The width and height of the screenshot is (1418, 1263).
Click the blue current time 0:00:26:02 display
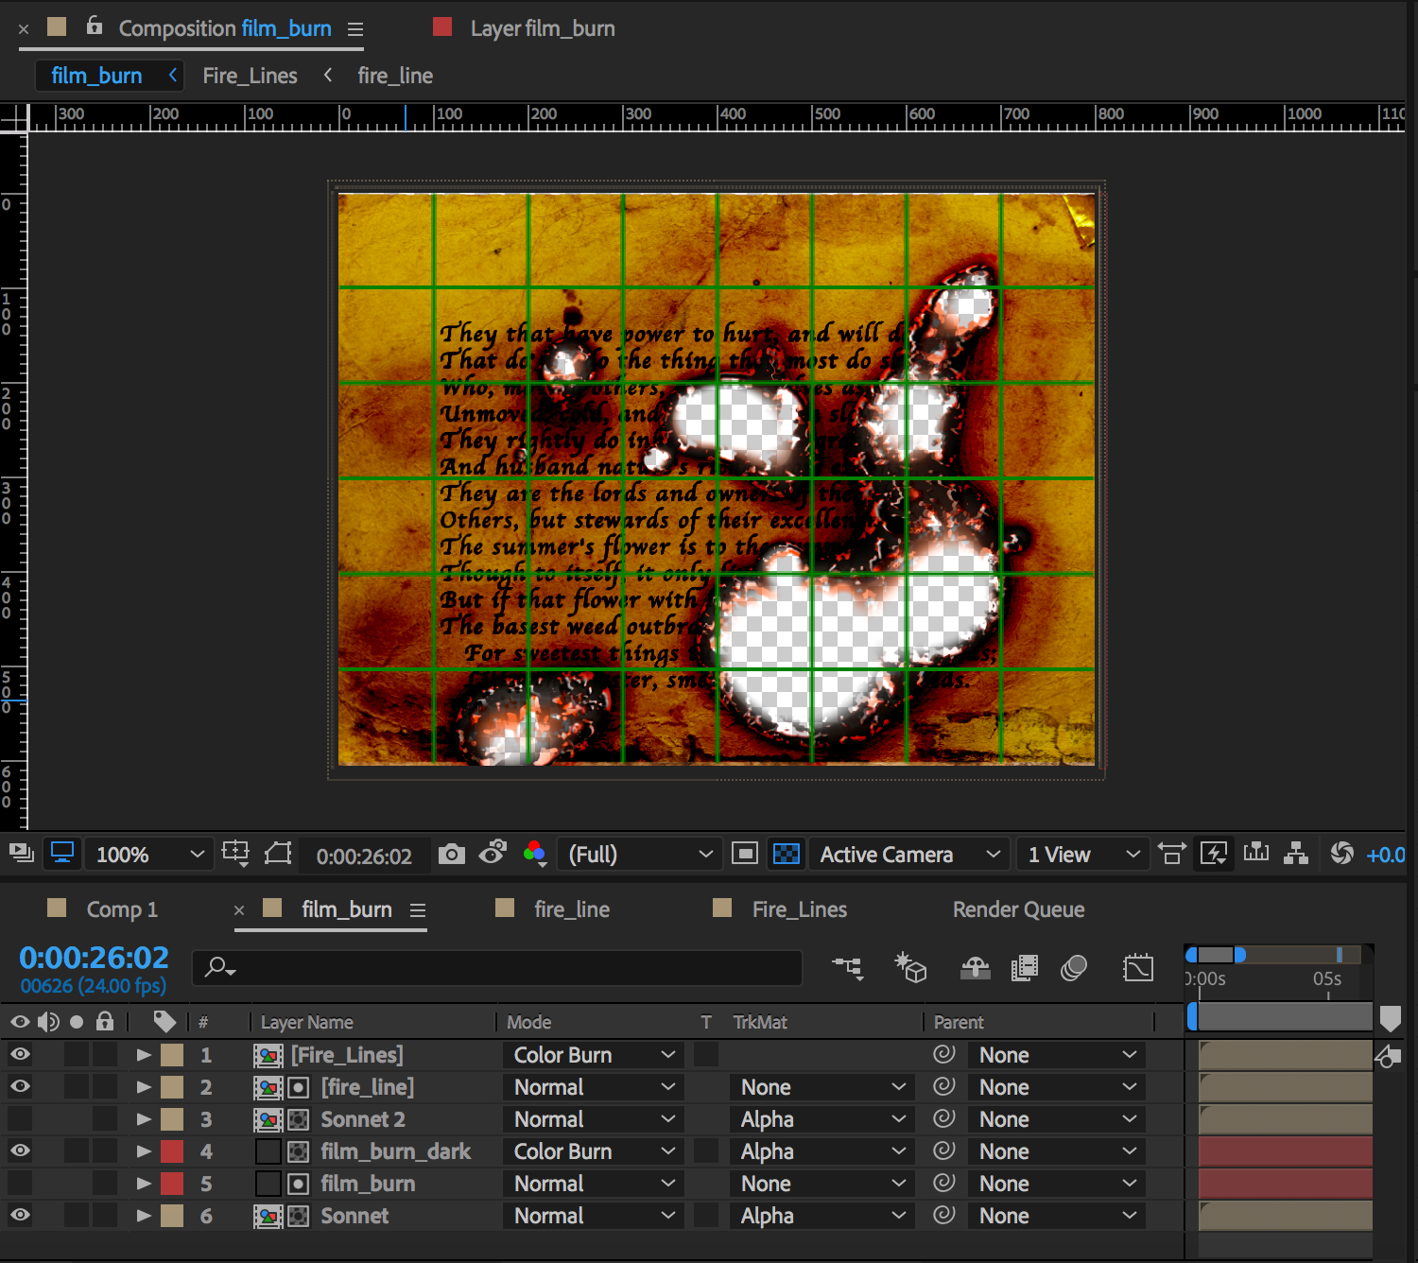94,958
